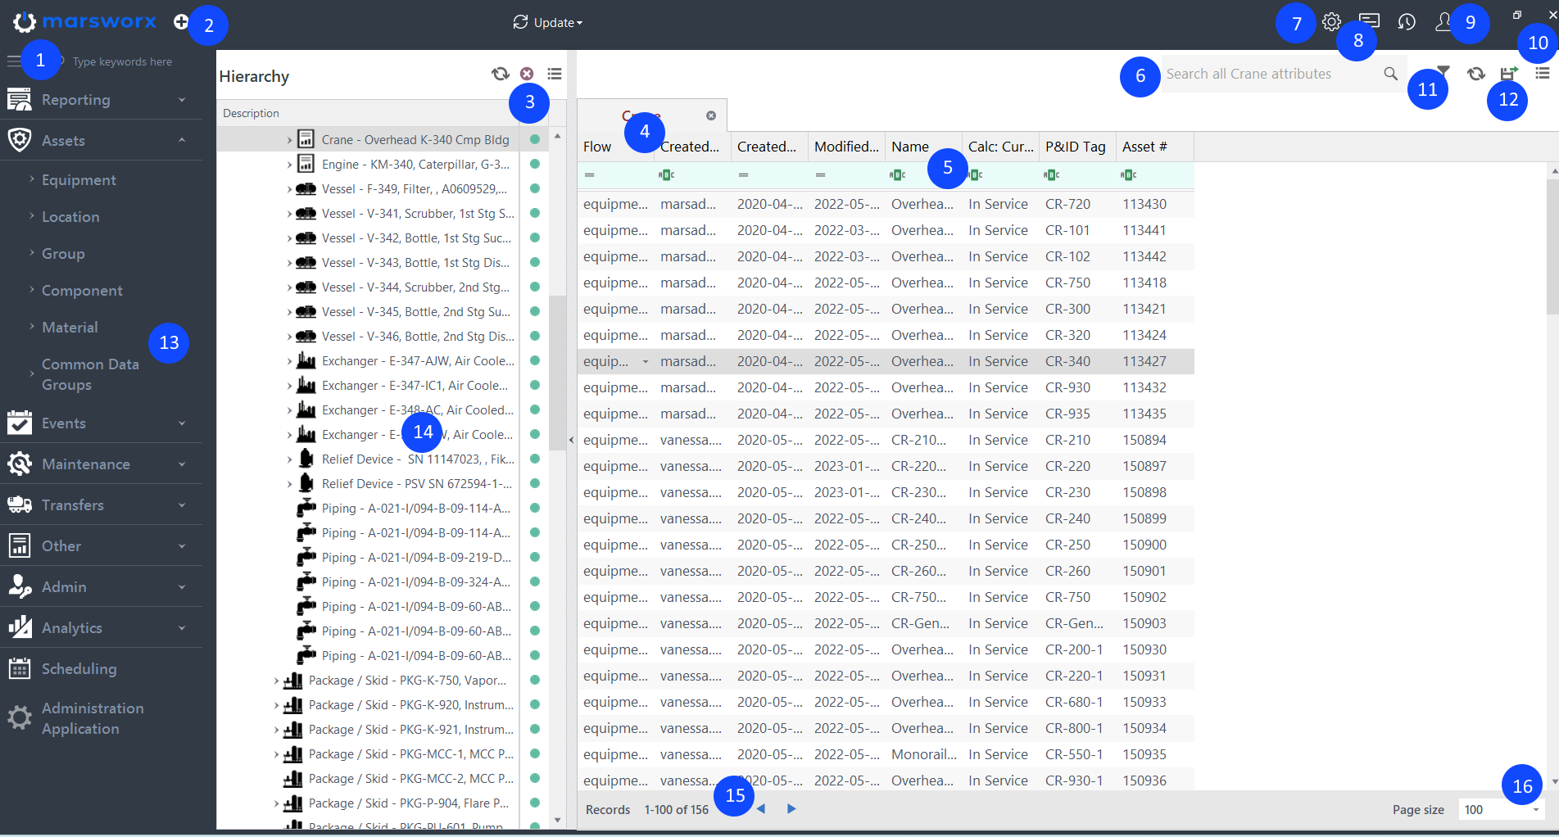Click the Maintenance wrench-gear icon
The height and width of the screenshot is (837, 1559).
20,464
